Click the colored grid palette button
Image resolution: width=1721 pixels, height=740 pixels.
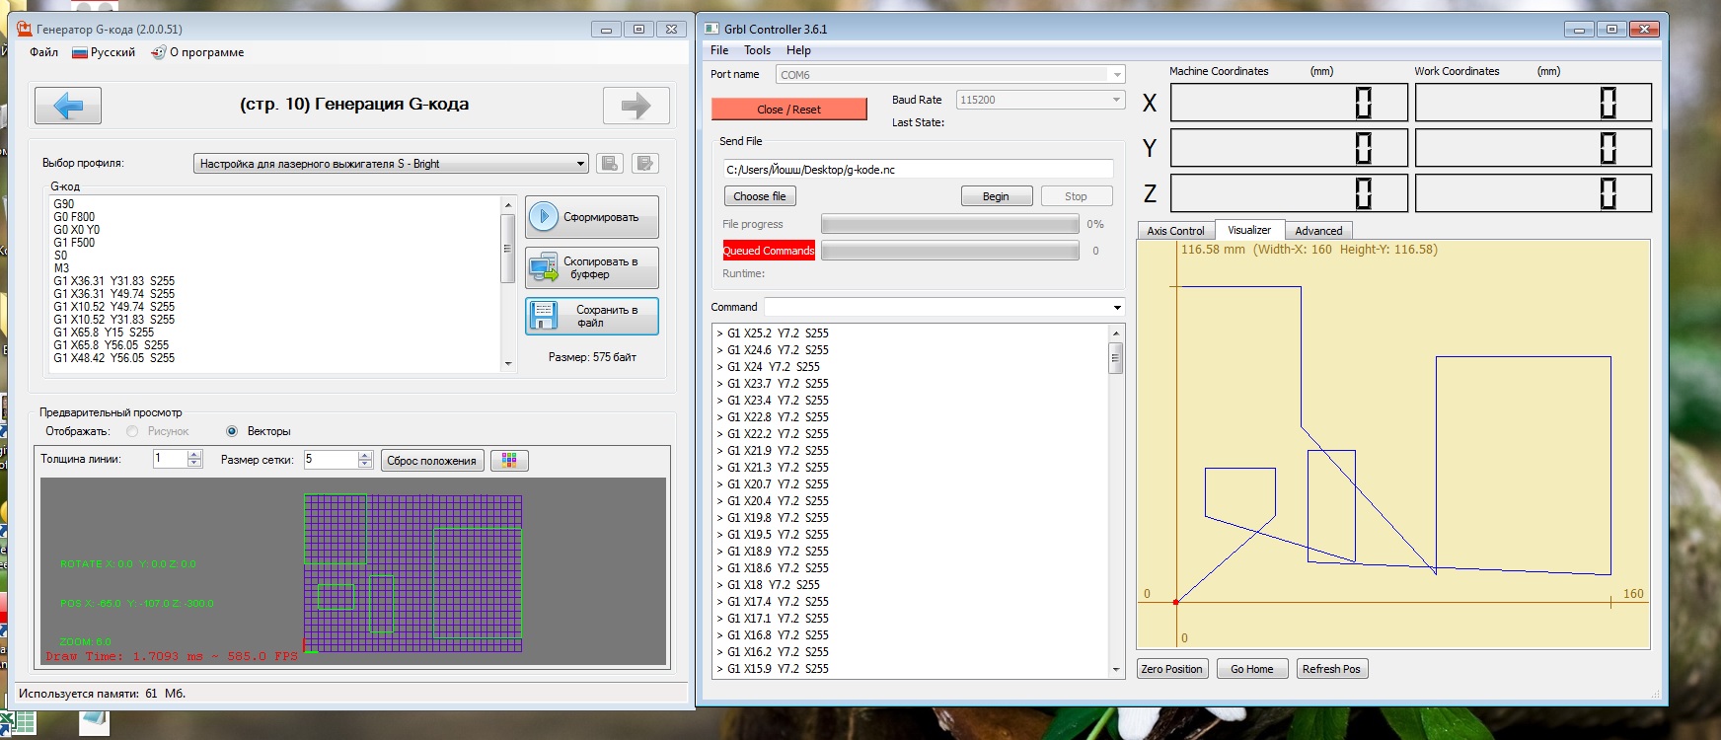(509, 460)
